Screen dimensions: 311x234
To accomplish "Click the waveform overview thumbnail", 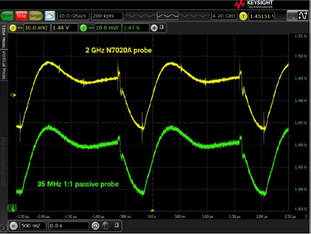I will (x=168, y=16).
